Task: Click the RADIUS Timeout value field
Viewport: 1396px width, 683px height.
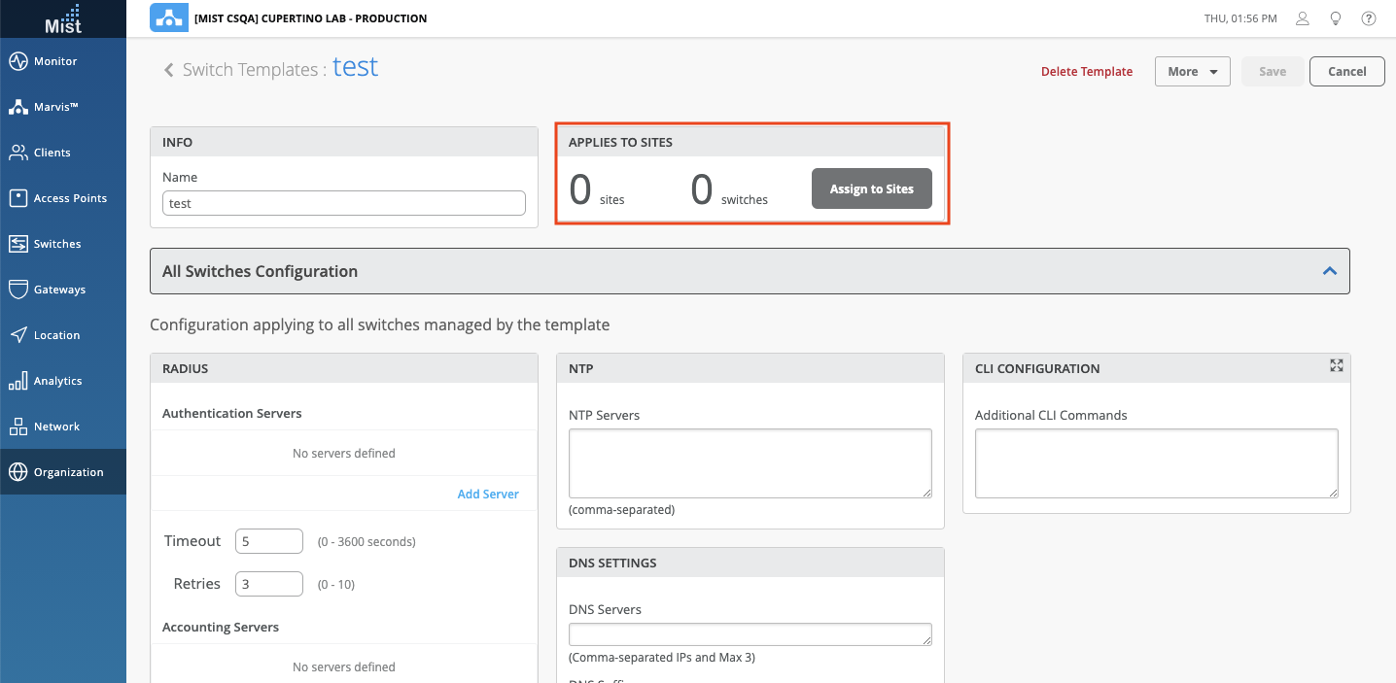Action: pos(269,541)
